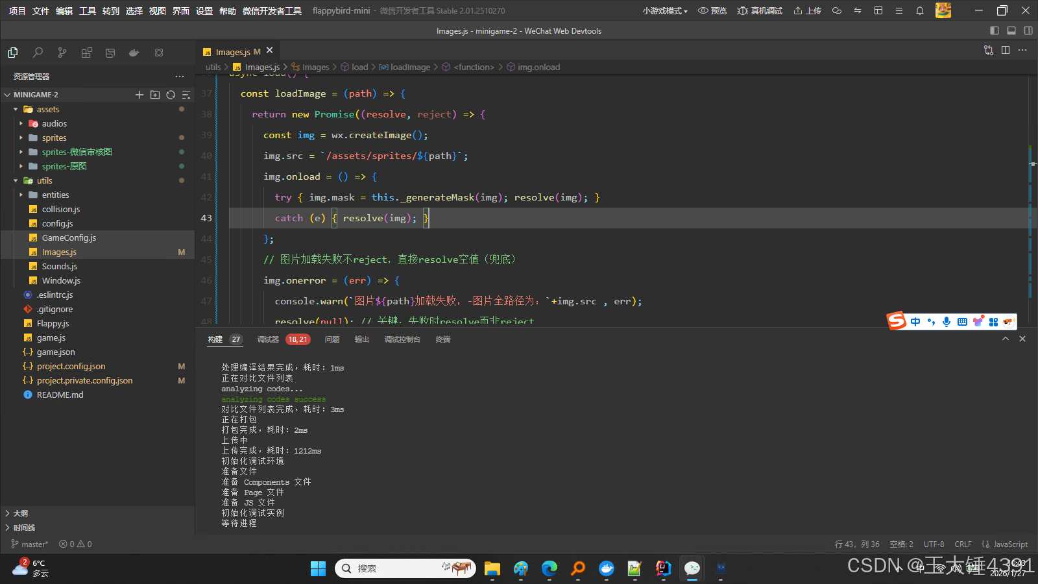Open editor more actions ellipsis
This screenshot has width=1038, height=584.
click(1022, 50)
